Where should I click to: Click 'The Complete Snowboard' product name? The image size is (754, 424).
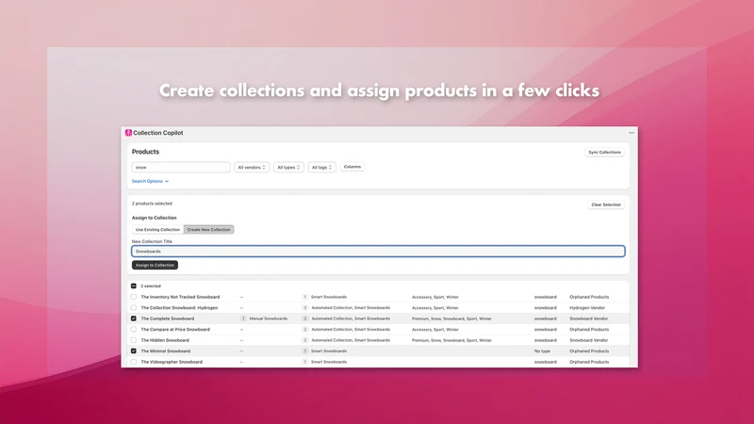click(168, 318)
